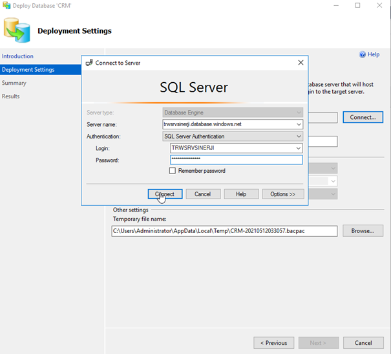Click Cancel in Connect to Server dialog
Image resolution: width=391 pixels, height=354 pixels.
[x=203, y=194]
